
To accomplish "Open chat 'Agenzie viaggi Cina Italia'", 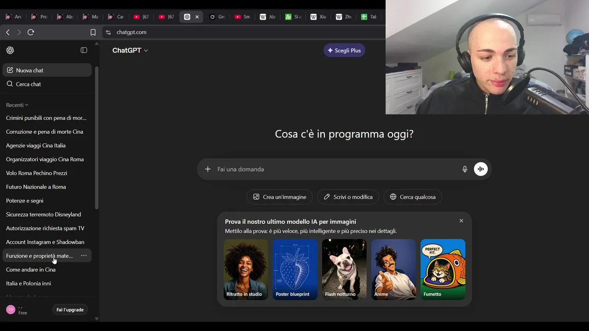I will (47, 145).
